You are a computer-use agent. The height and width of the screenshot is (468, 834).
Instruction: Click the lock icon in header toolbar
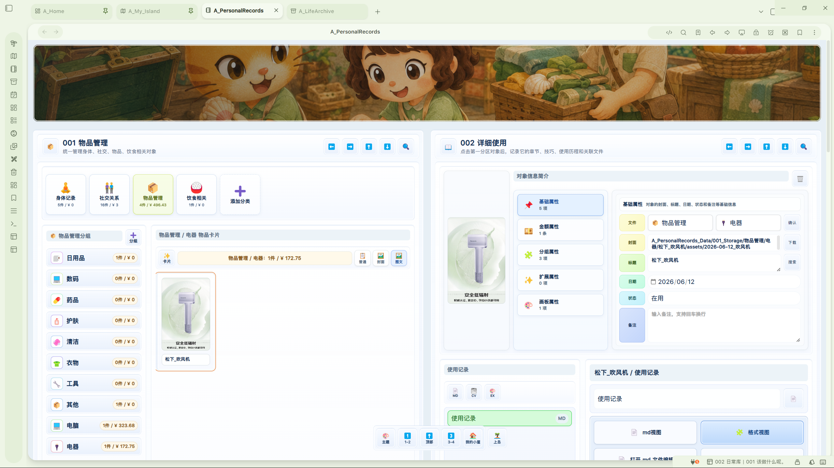(x=756, y=33)
